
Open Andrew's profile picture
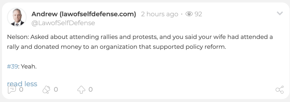coord(17,17)
